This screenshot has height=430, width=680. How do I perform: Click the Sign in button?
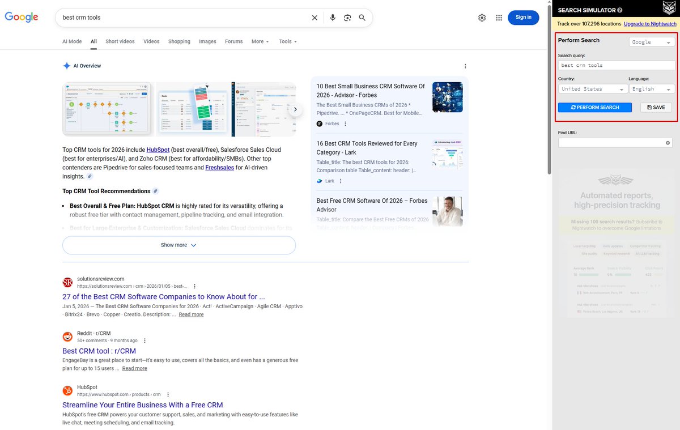(523, 18)
